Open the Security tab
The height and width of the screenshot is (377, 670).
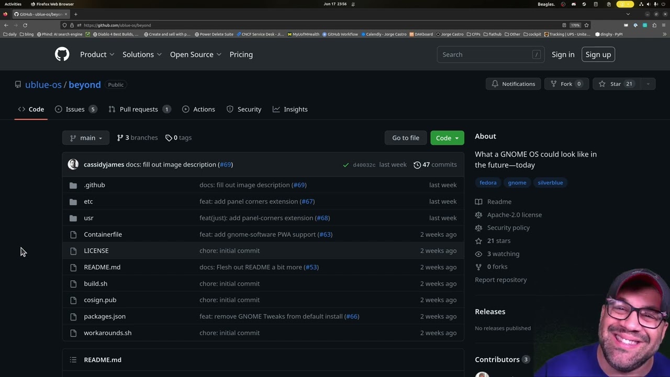click(244, 109)
